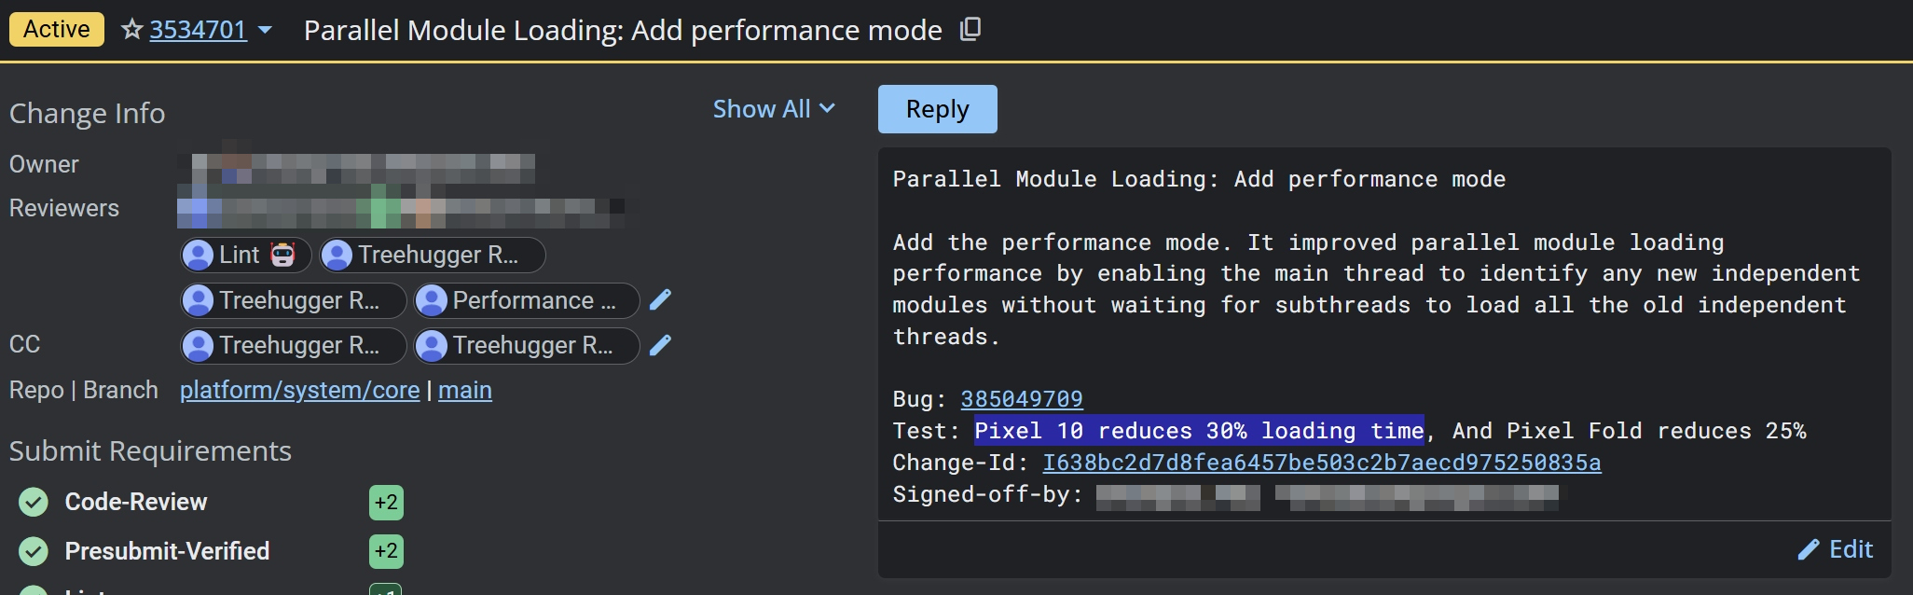Click the Presubmit-Verified green check icon
Image resolution: width=1913 pixels, height=595 pixels.
(x=34, y=551)
